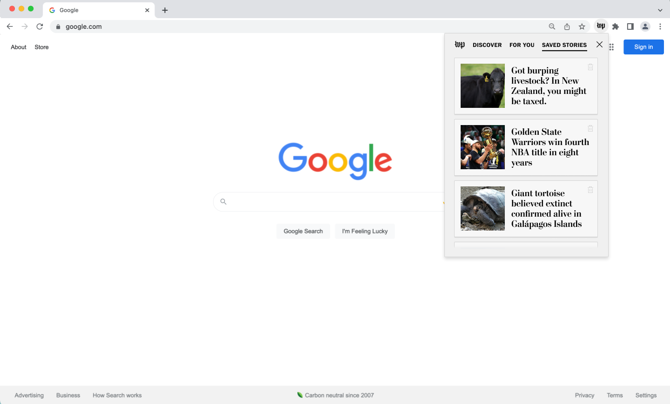Open the Advertising footer link
670x404 pixels.
29,395
